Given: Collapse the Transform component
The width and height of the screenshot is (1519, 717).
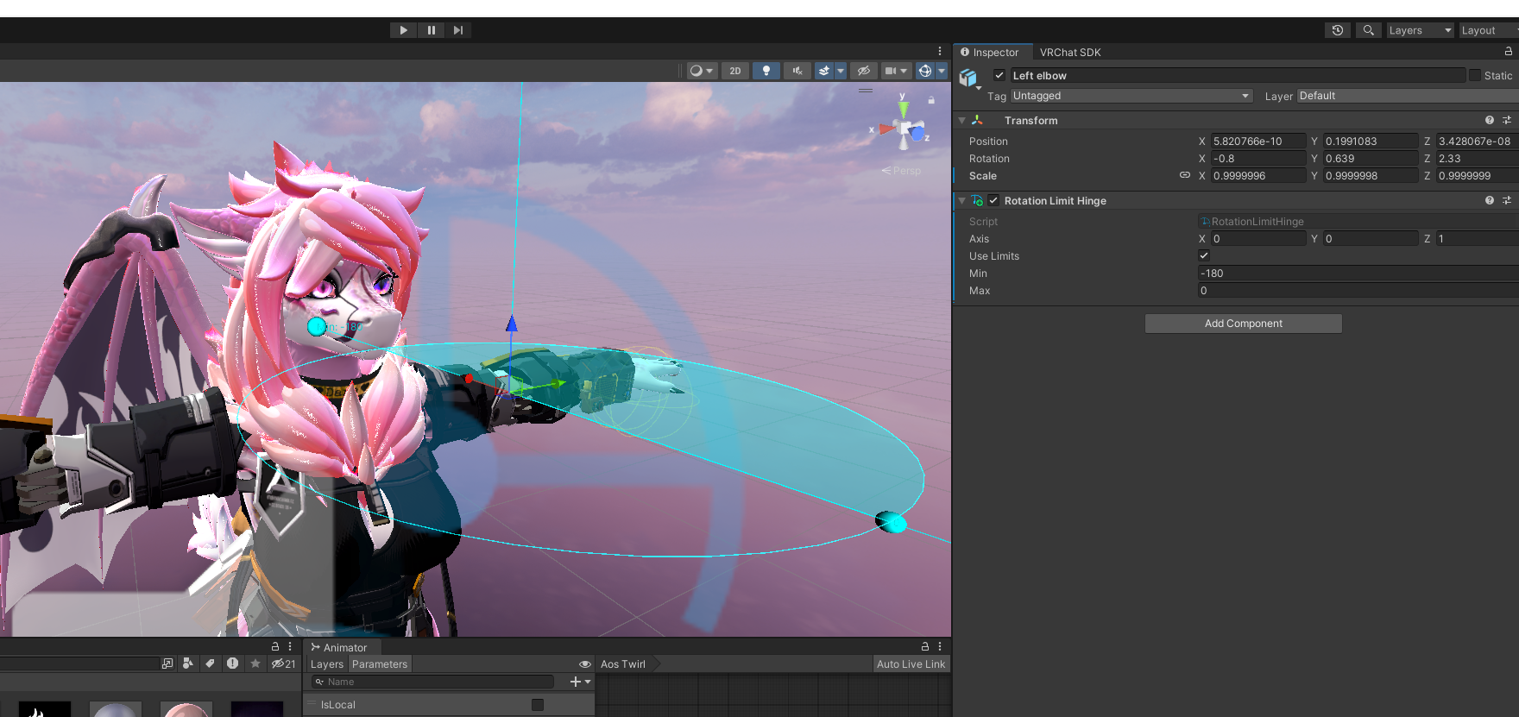Looking at the screenshot, I should (x=961, y=121).
